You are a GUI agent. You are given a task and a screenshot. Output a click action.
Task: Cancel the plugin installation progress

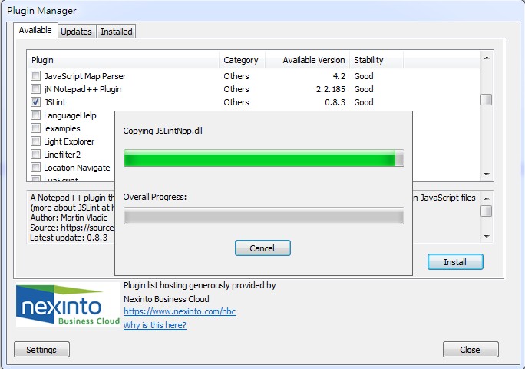262,248
